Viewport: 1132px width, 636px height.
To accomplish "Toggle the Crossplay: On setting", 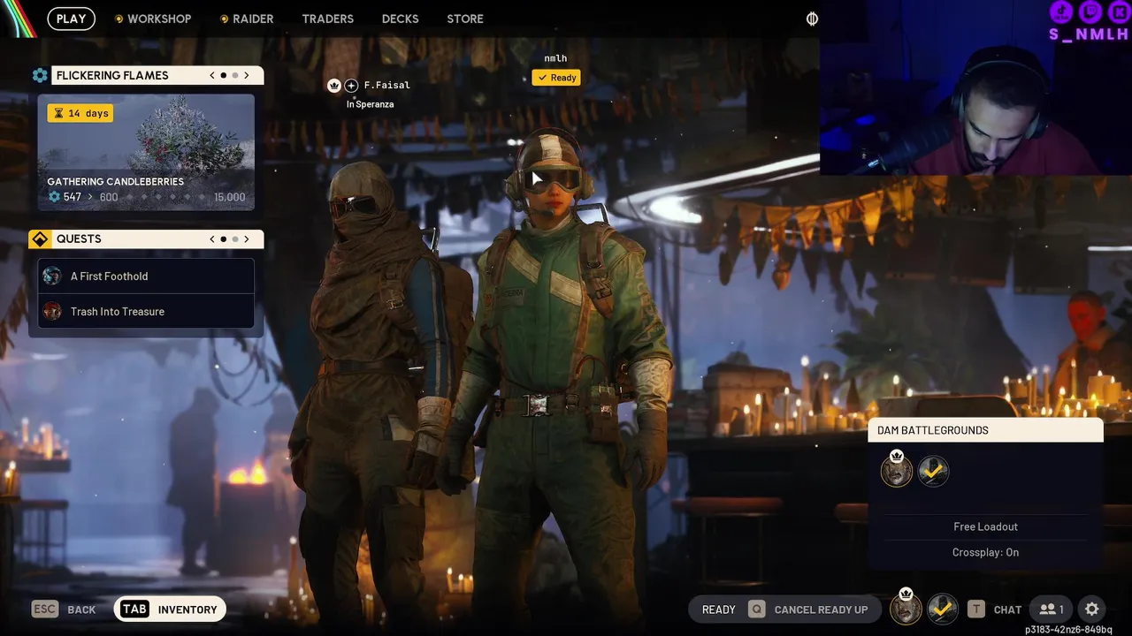I will [985, 552].
